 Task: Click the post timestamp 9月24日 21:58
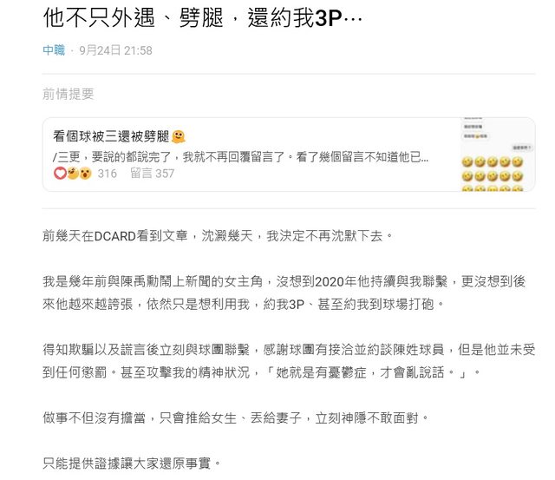[115, 50]
